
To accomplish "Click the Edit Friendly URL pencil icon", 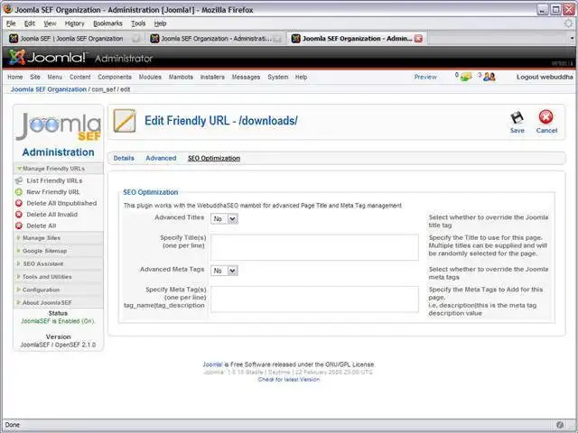I will point(125,121).
